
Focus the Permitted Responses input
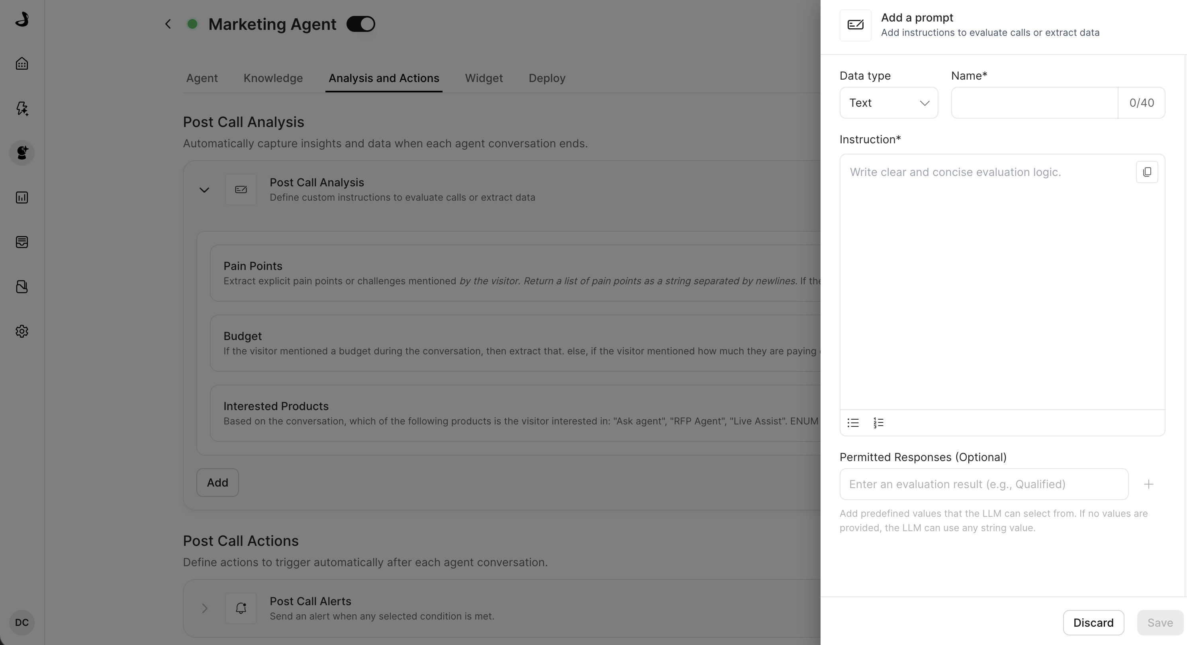tap(984, 484)
